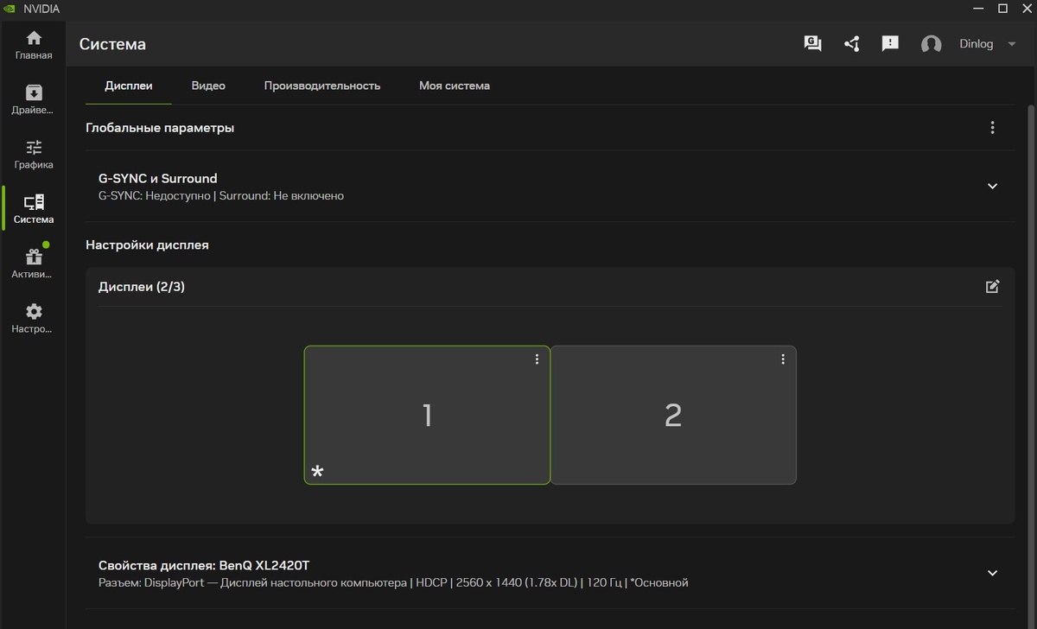
Task: Select display 2 thumbnail
Action: point(673,416)
